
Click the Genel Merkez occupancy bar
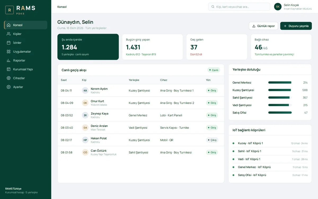280,83
